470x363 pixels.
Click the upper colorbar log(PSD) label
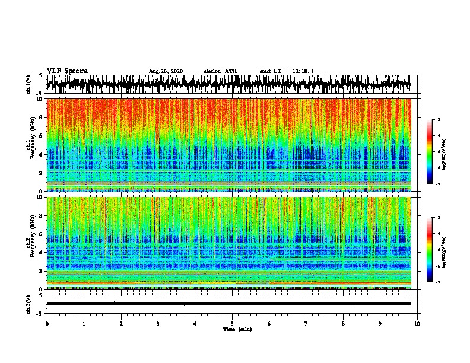click(444, 154)
